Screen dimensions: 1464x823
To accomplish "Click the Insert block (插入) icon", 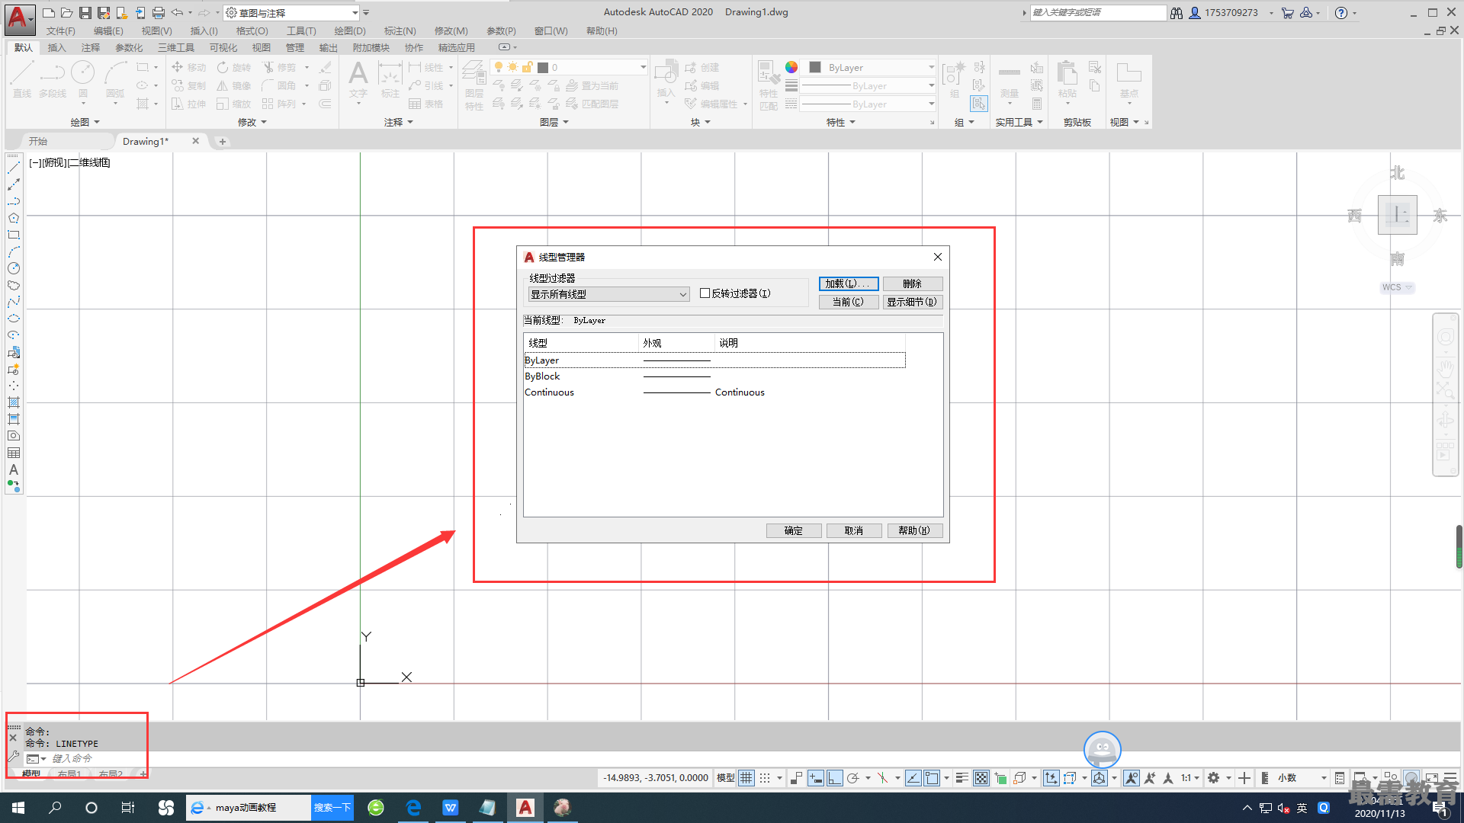I will coord(666,79).
